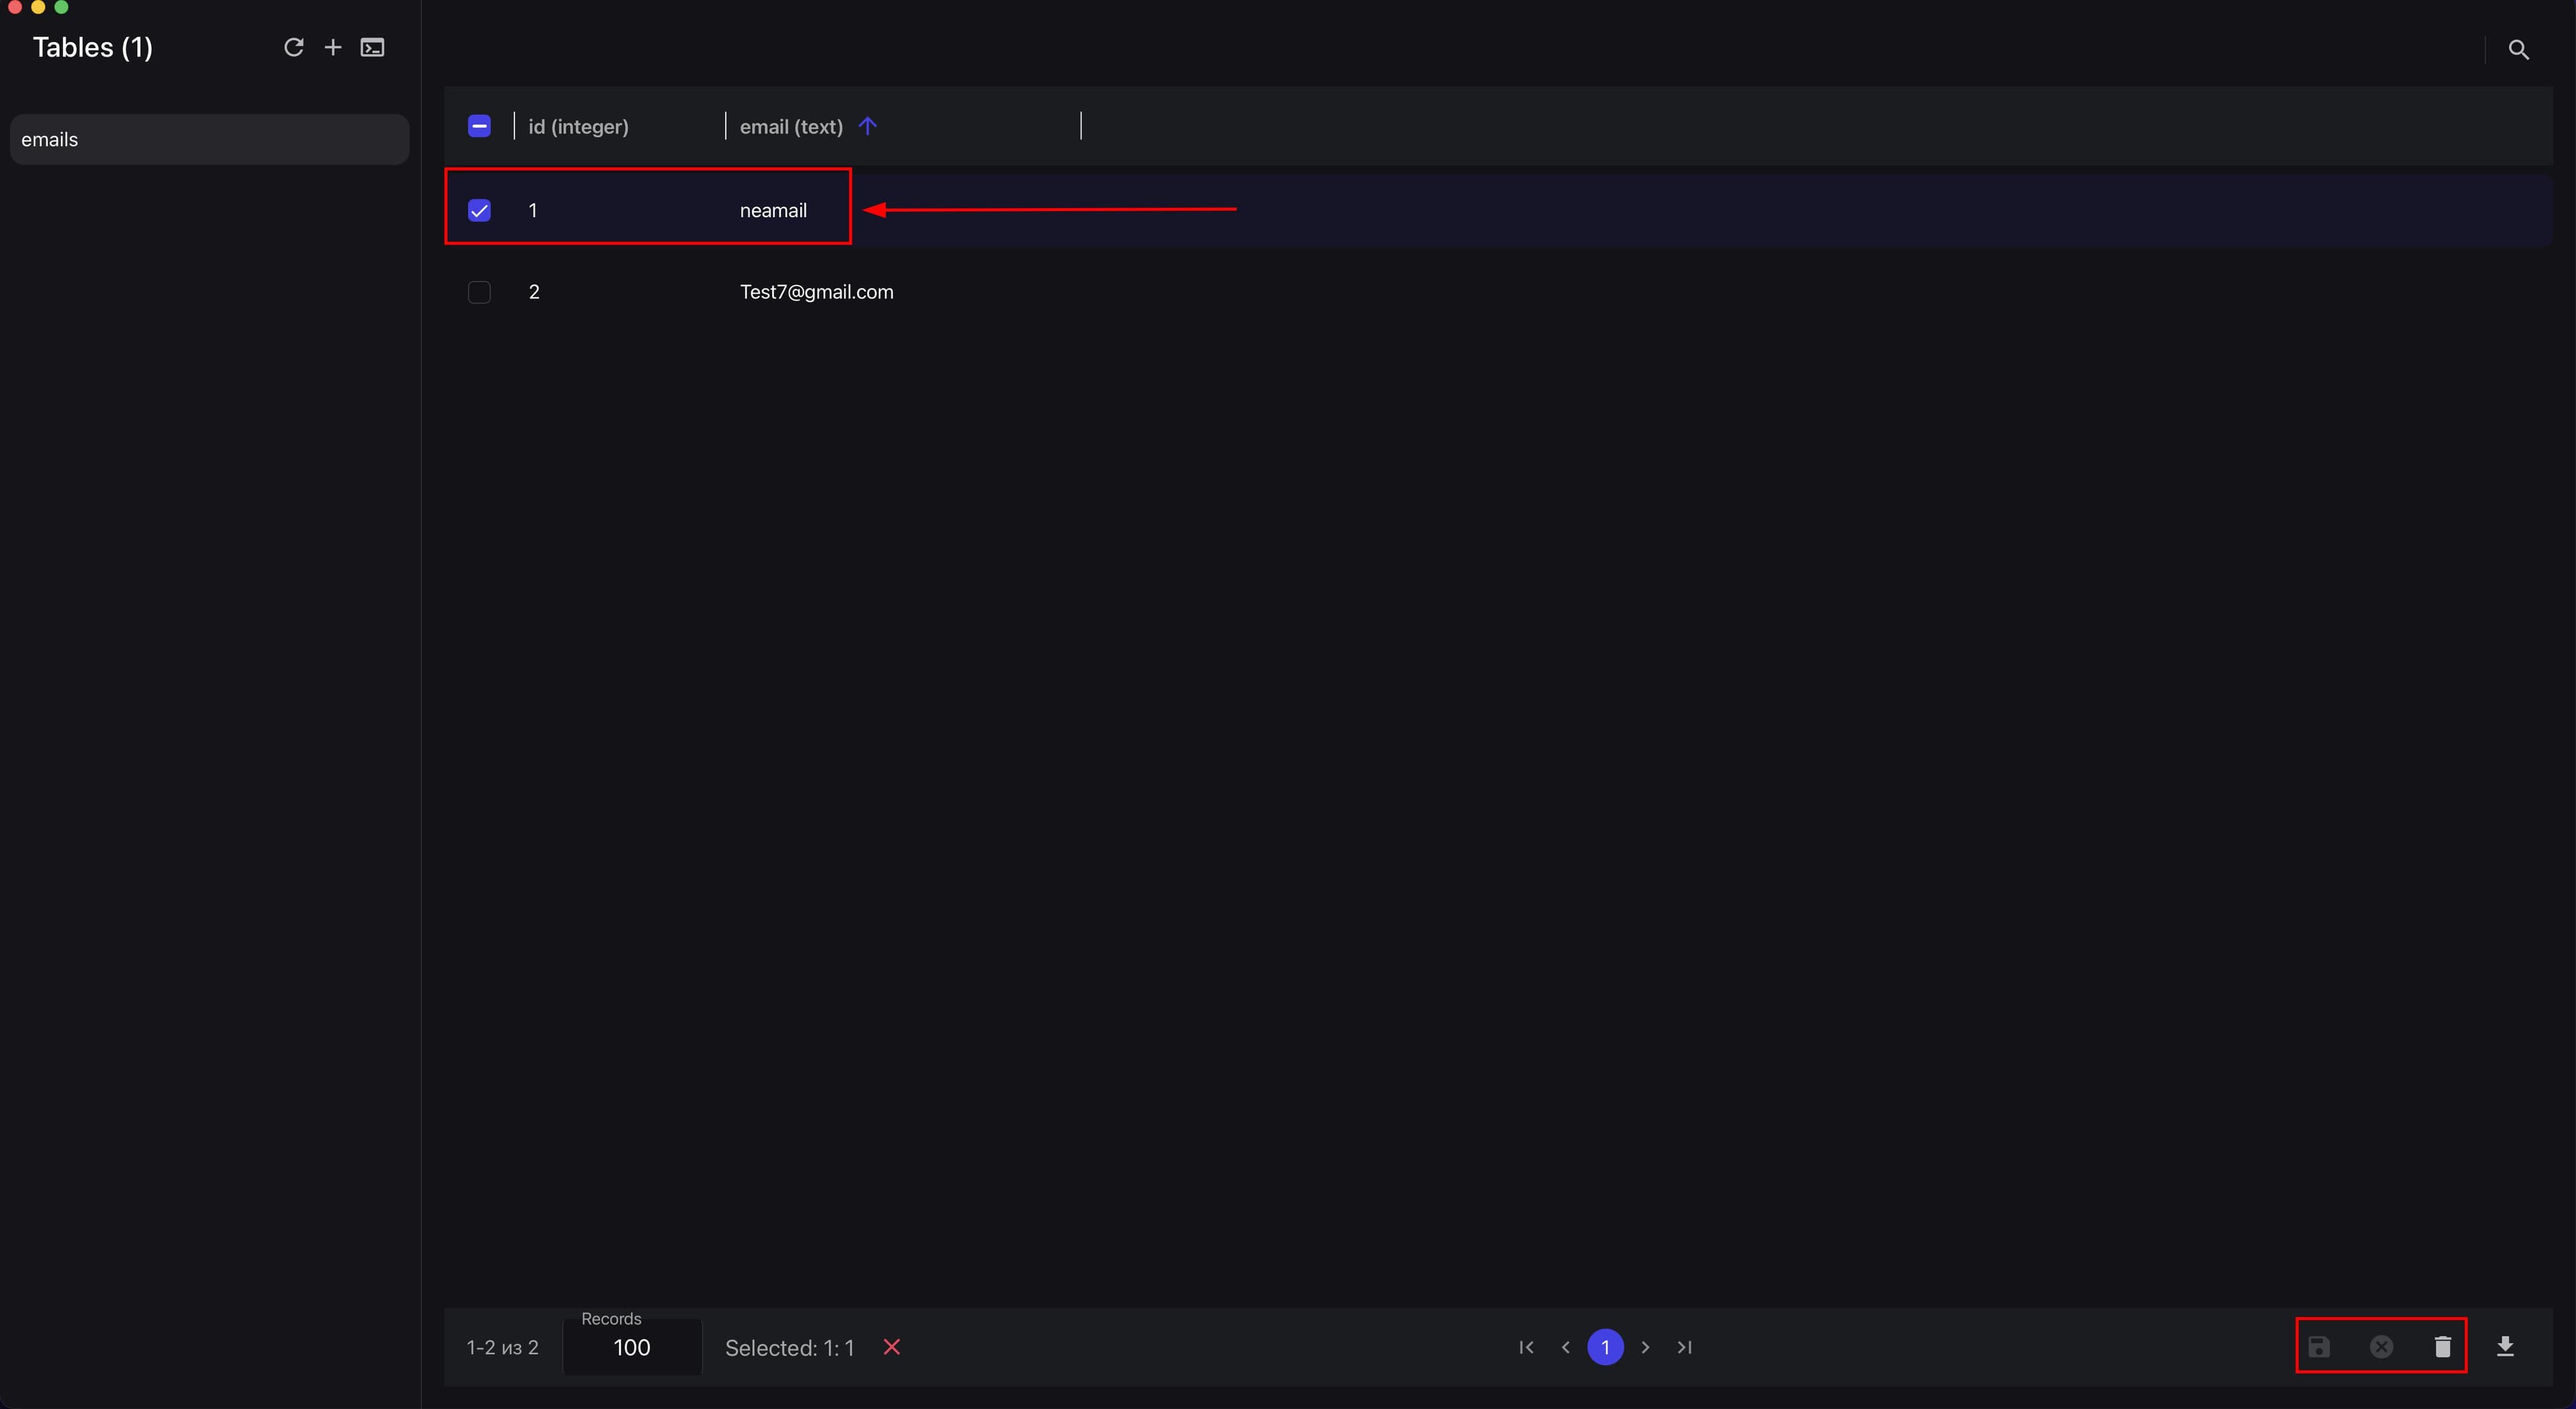The image size is (2576, 1409).
Task: Uncheck the row 1 neamail checkbox
Action: [x=479, y=210]
